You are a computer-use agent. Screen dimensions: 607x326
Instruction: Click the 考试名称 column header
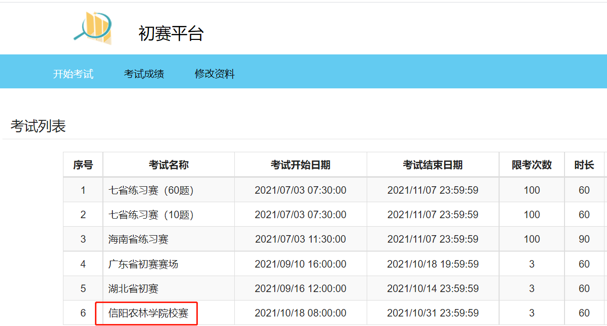click(168, 165)
